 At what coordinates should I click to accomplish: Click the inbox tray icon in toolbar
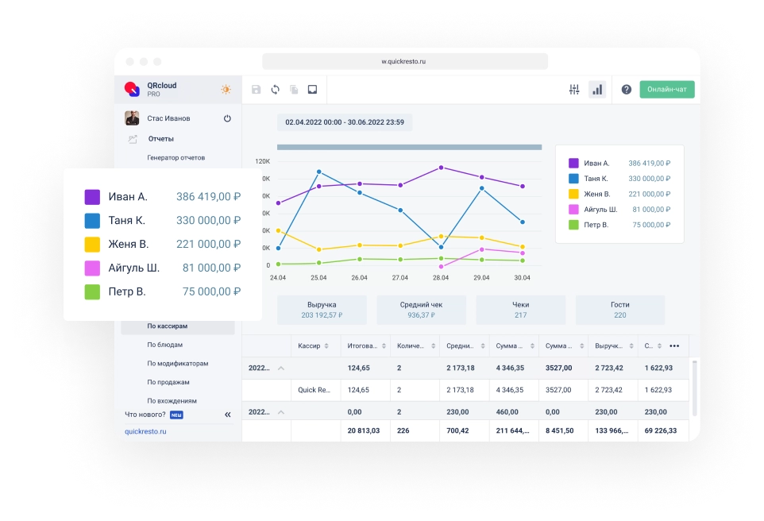pos(313,90)
